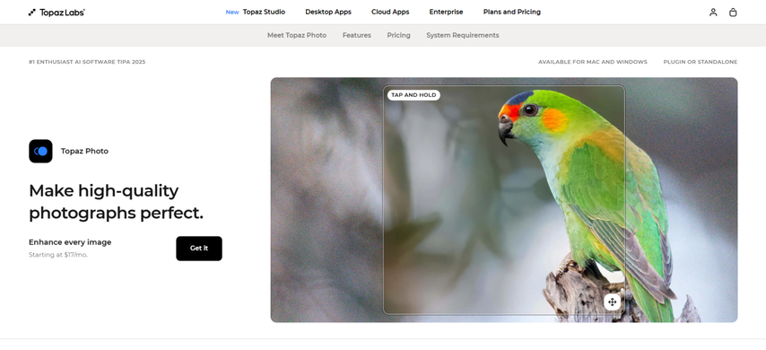Click "AVAILABLE FOR MAC AND WINDOWS" text
This screenshot has height=350, width=766.
593,62
